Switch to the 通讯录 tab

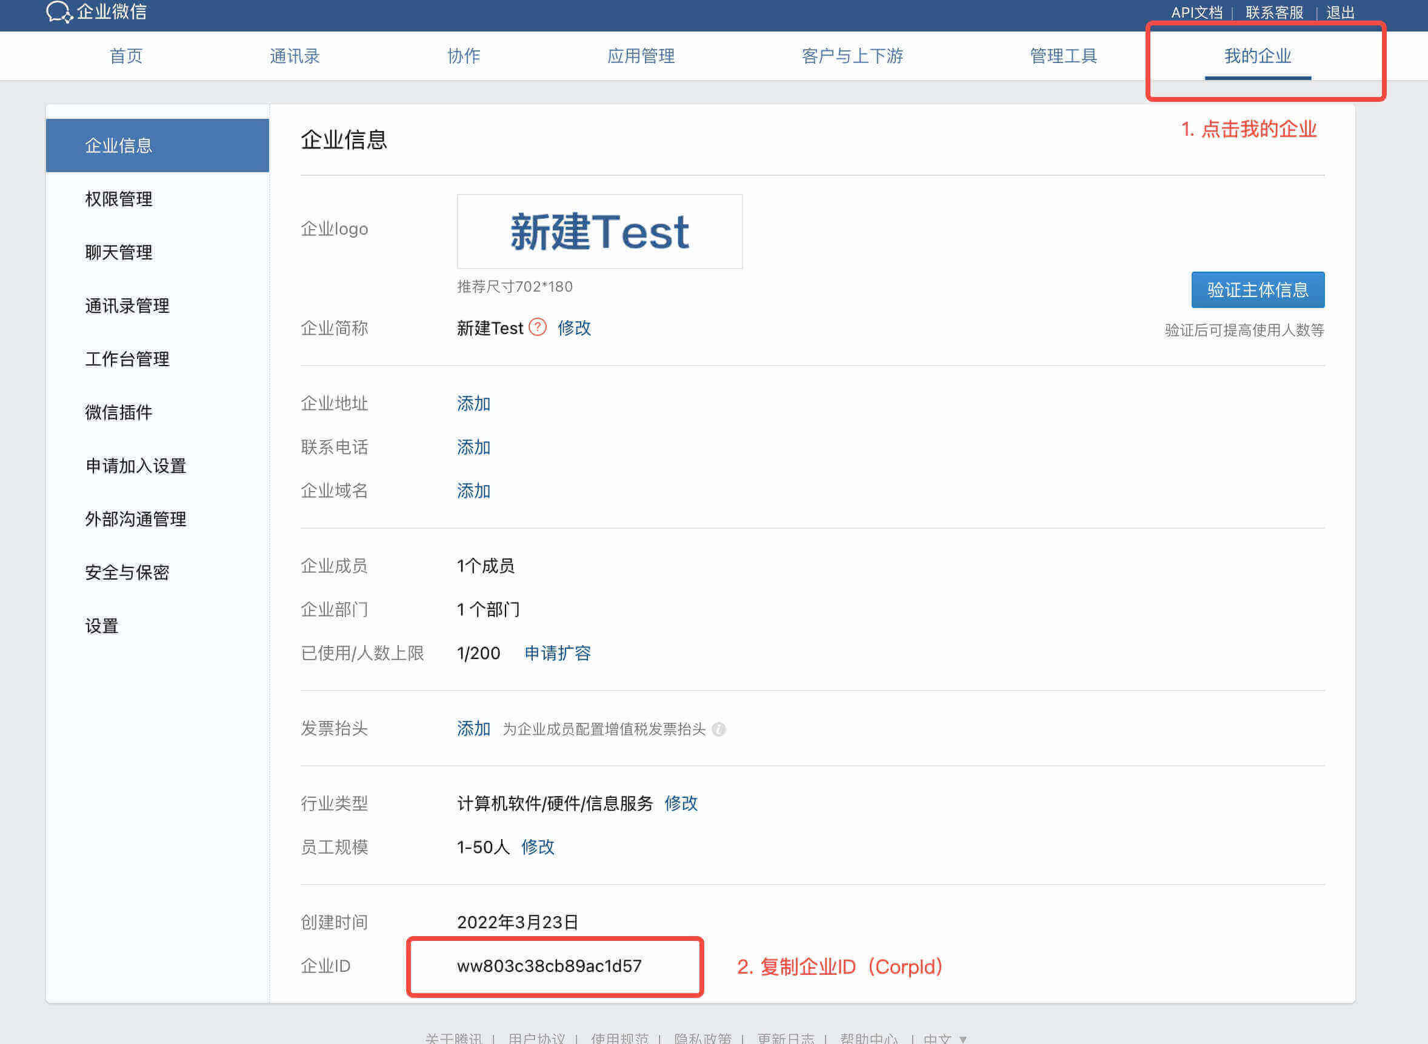pyautogui.click(x=295, y=56)
